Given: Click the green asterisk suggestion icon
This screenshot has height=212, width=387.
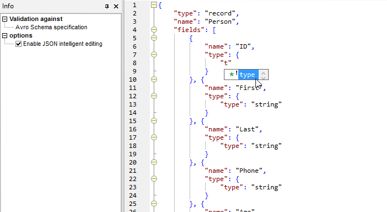Looking at the screenshot, I should 232,75.
